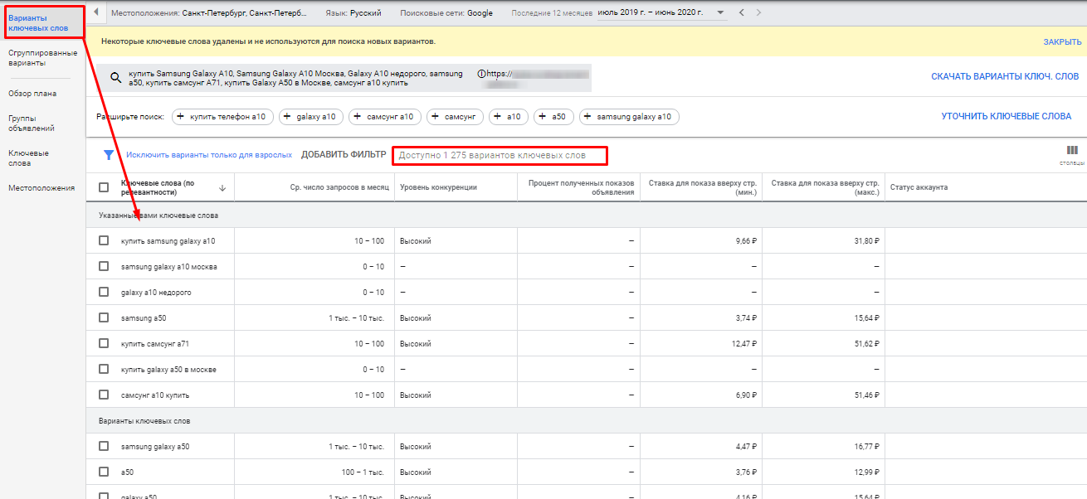The width and height of the screenshot is (1087, 499).
Task: Go to next date range arrow
Action: click(x=758, y=12)
